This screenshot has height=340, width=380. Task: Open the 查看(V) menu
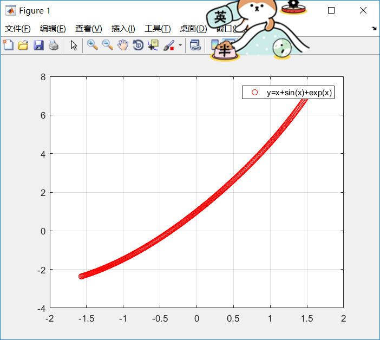pos(88,29)
